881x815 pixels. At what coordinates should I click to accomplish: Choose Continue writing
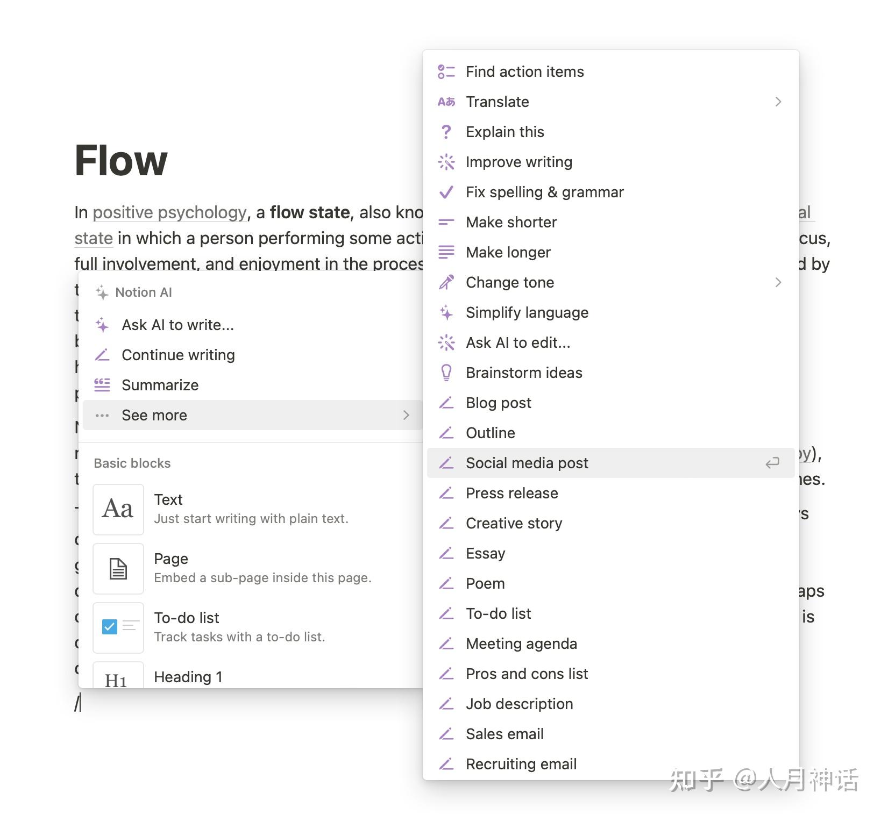pos(178,354)
